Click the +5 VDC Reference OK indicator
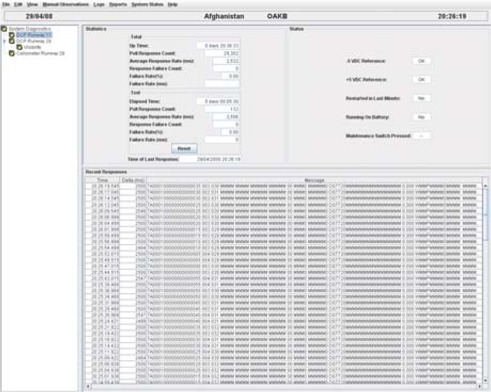This screenshot has width=491, height=392. (421, 80)
